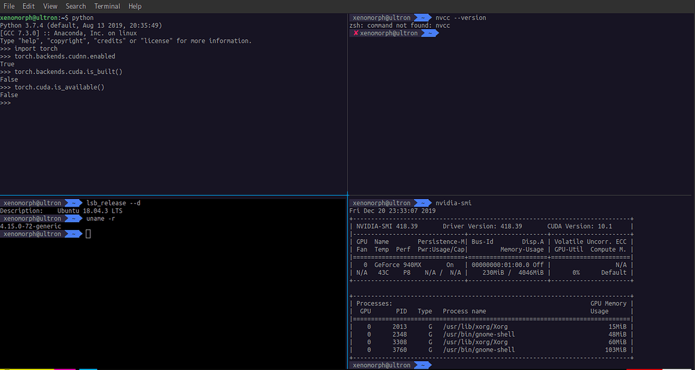
Task: Click the blue tilde segment before nvcc command
Action: click(x=423, y=18)
